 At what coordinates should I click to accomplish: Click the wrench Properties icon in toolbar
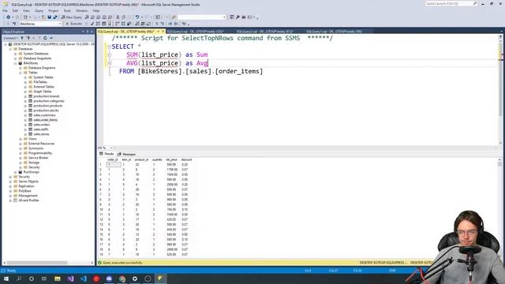pos(238,17)
